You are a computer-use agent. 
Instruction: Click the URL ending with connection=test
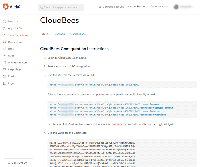point(105,111)
